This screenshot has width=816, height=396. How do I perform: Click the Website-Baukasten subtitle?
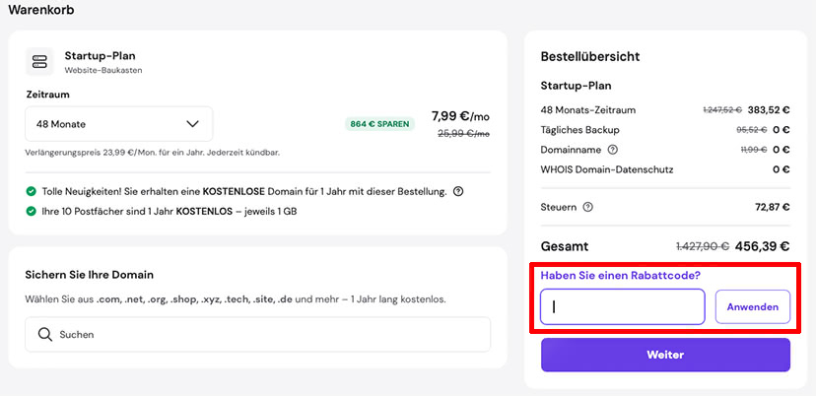103,70
